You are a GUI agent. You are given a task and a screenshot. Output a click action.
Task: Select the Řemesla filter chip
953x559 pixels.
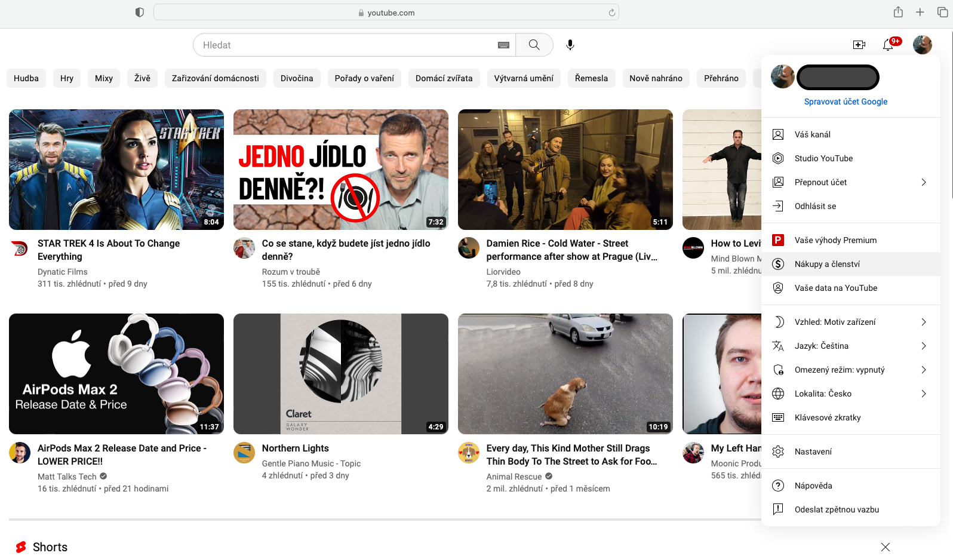[591, 78]
